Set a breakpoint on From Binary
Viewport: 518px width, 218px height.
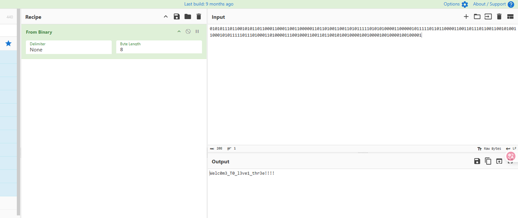[x=197, y=32]
